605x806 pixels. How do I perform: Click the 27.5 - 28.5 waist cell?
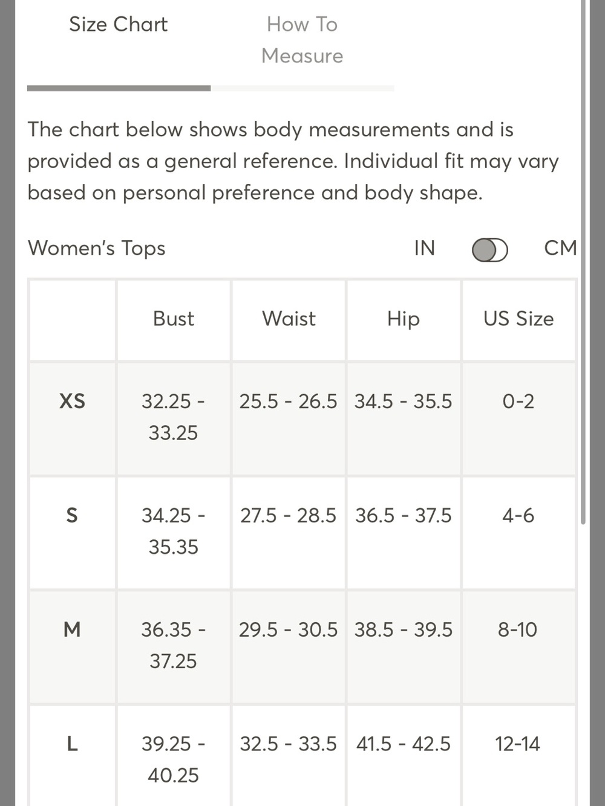(288, 515)
